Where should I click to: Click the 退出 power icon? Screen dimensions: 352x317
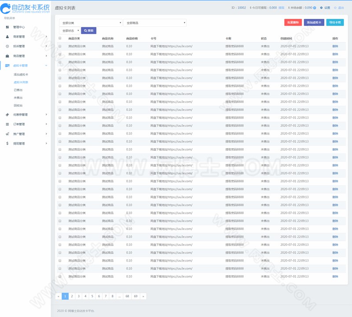pyautogui.click(x=335, y=8)
